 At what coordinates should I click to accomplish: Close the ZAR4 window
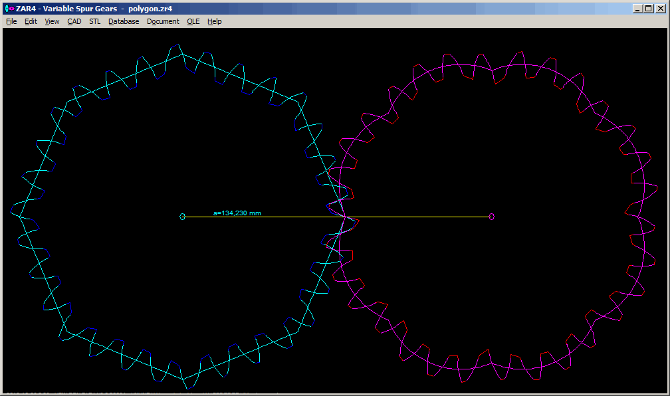660,9
